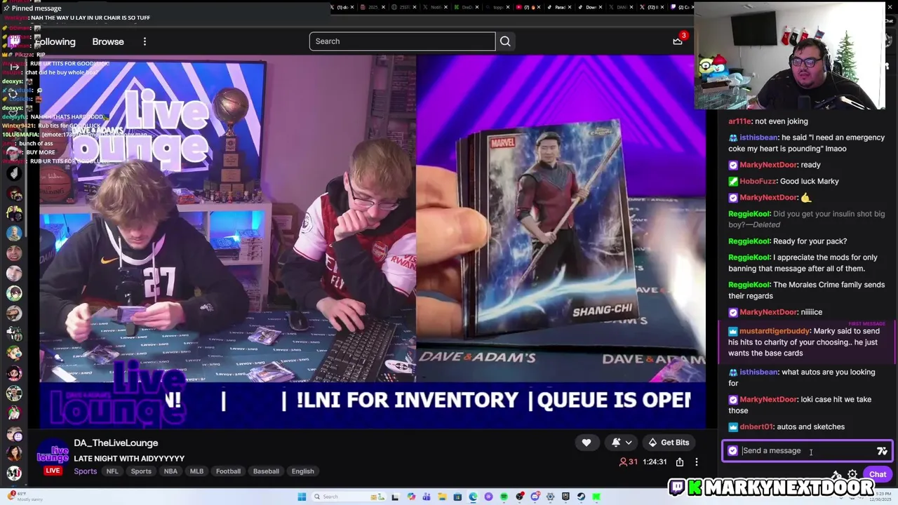
Task: Select the Baseball tag
Action: tap(266, 471)
